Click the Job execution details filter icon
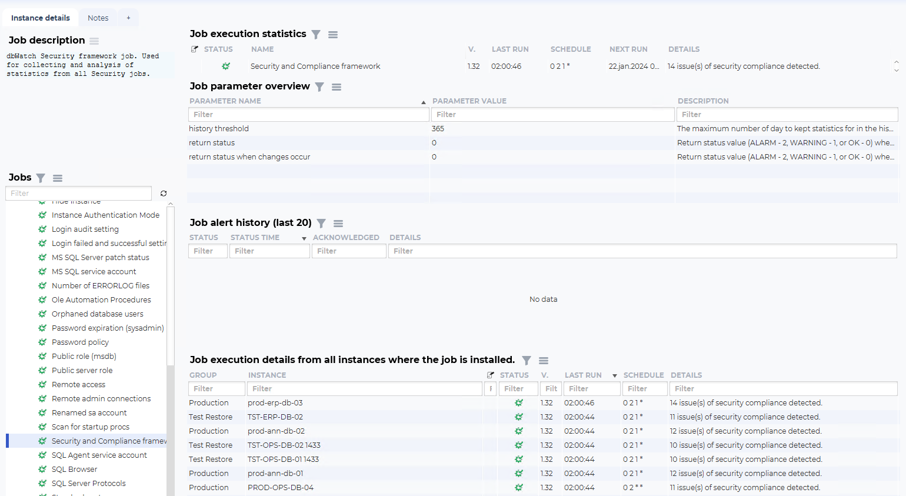Image resolution: width=906 pixels, height=496 pixels. coord(527,361)
